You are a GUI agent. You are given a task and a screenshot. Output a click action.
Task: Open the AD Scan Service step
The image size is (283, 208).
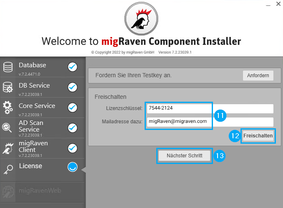(x=43, y=128)
